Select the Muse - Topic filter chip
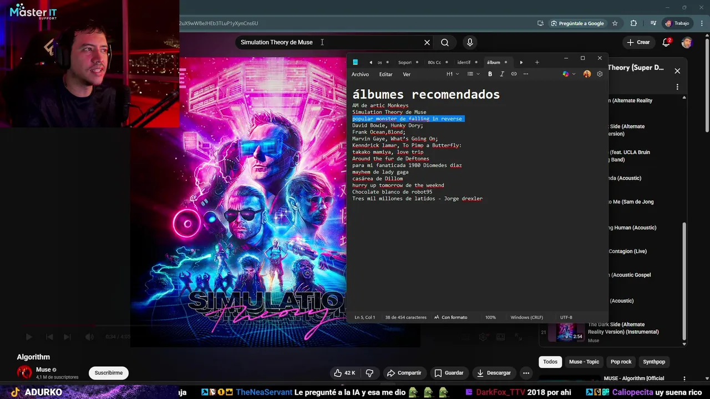This screenshot has width=710, height=399. 584,362
